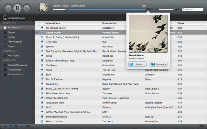This screenshot has width=207, height=129.
Task: Click the group icon for Группы
Action: point(5,37)
